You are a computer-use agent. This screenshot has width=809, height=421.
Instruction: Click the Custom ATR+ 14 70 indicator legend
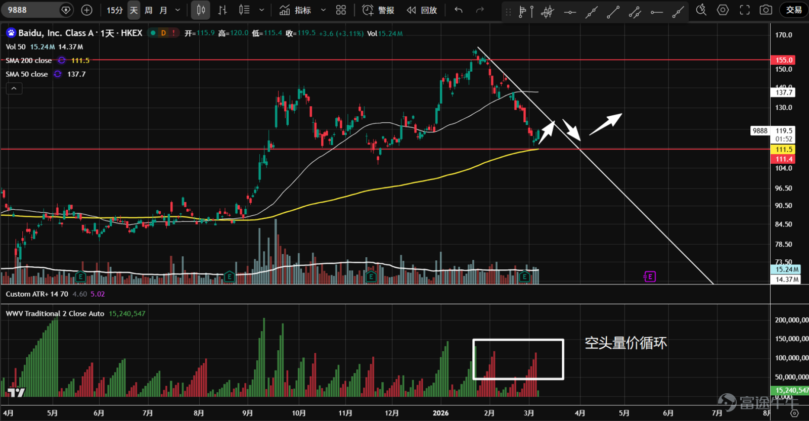click(x=37, y=294)
